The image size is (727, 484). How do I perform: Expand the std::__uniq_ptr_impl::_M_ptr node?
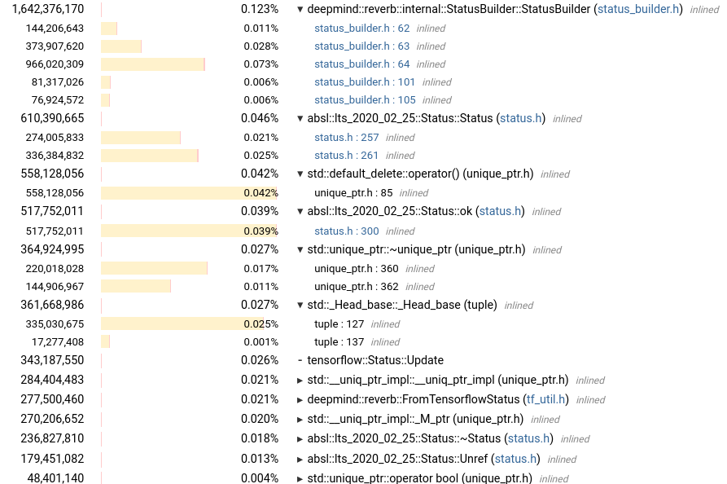click(300, 419)
